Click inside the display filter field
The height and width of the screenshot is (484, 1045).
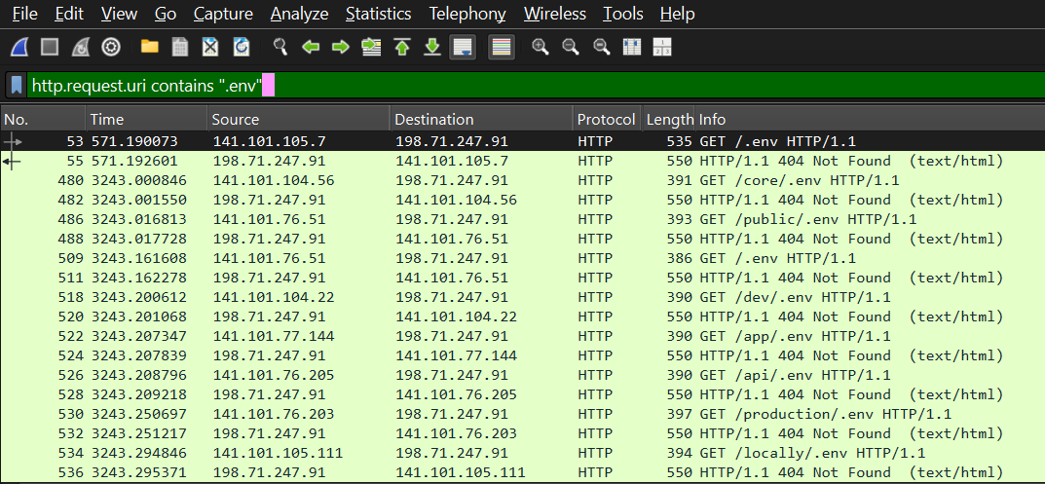tap(536, 86)
